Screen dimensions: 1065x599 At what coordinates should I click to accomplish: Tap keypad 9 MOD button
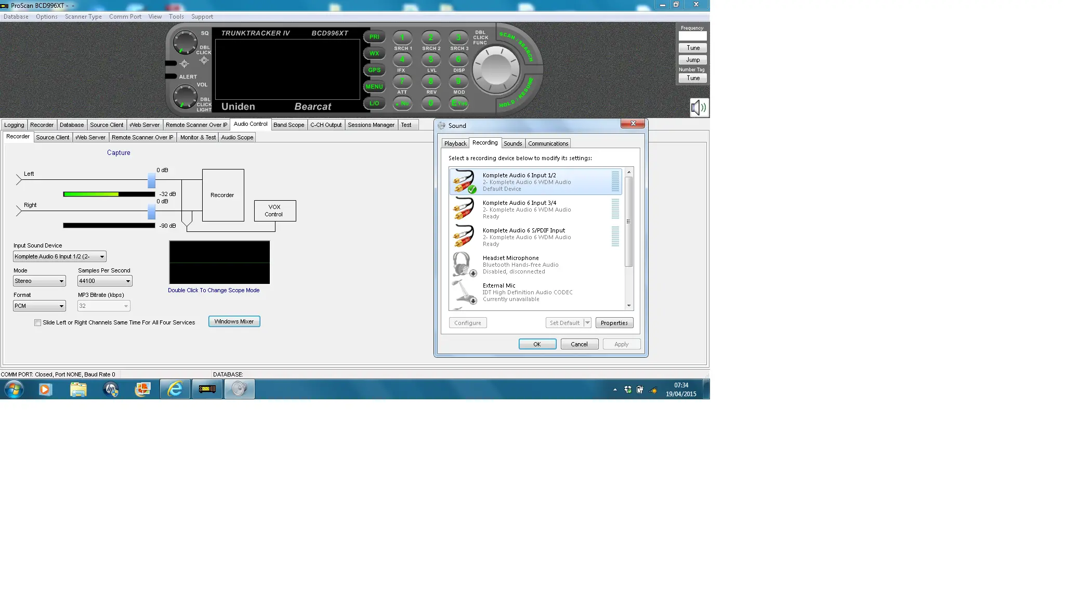[x=458, y=82]
